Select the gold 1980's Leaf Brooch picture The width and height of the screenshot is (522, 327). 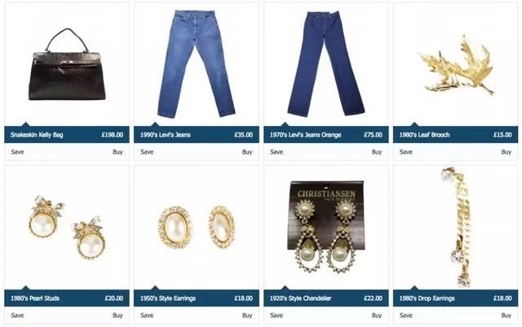(x=455, y=65)
